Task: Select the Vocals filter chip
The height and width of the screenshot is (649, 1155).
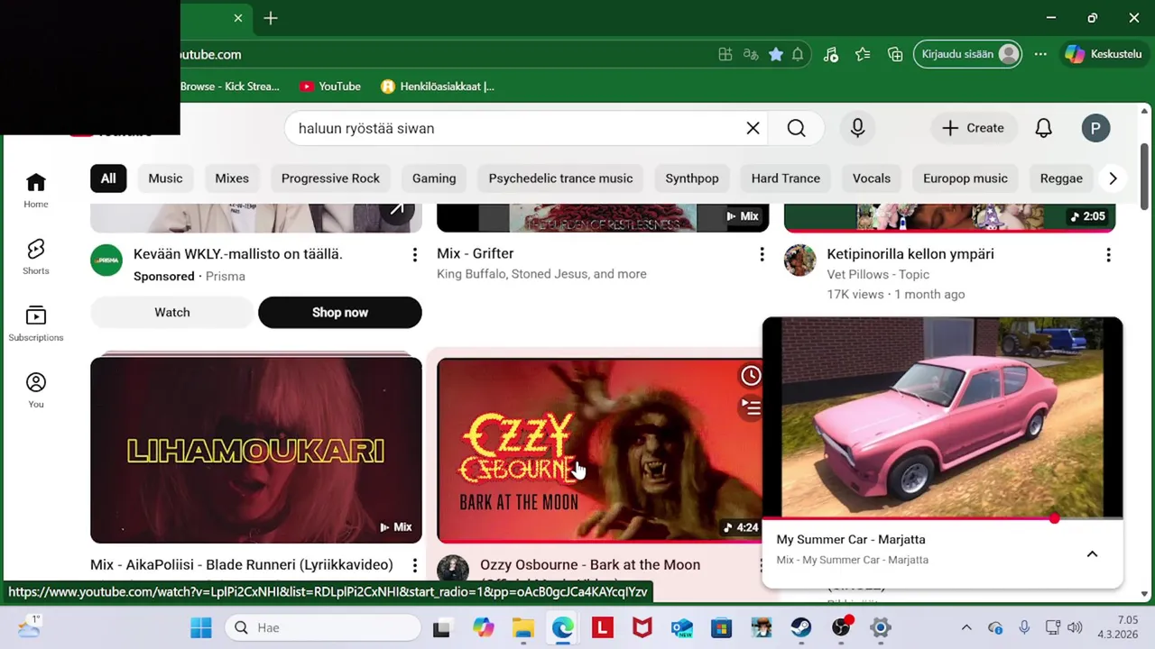Action: 872,178
